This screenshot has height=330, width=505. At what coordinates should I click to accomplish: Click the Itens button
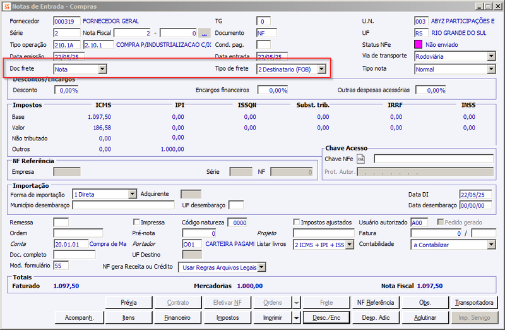click(x=129, y=318)
